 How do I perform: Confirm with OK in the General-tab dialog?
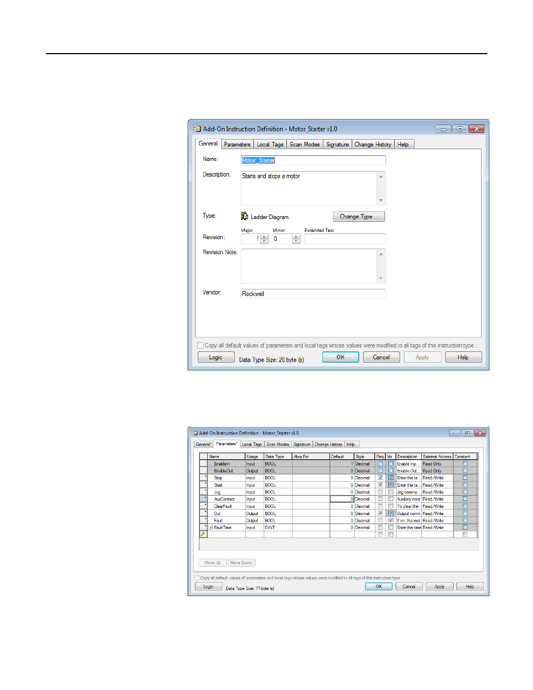point(340,357)
